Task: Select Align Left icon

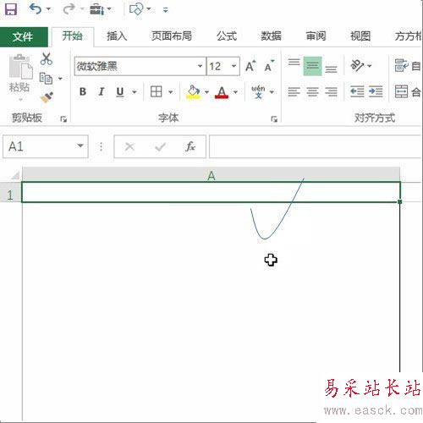Action: pos(294,91)
